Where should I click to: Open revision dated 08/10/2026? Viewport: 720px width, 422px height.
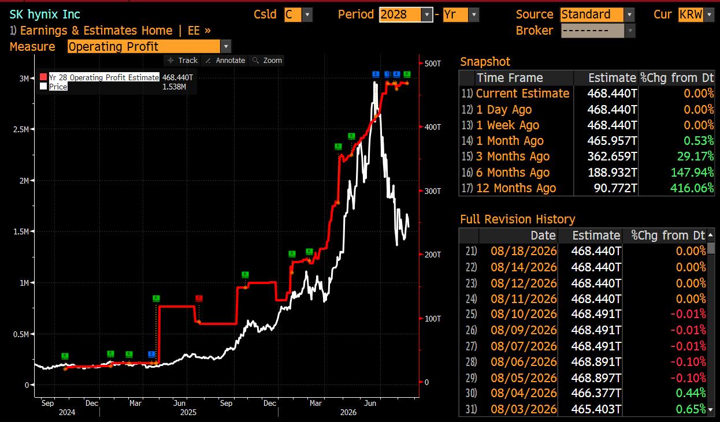click(x=582, y=314)
